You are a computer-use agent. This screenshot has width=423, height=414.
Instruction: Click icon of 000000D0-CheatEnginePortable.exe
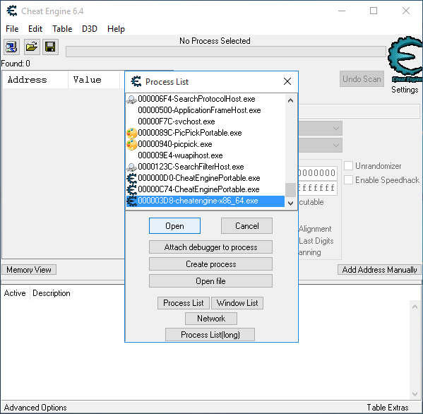point(131,178)
